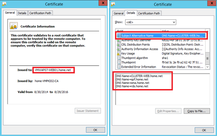
Task: Click the DNS Name=rds.home.net detail line
Action: click(132, 86)
